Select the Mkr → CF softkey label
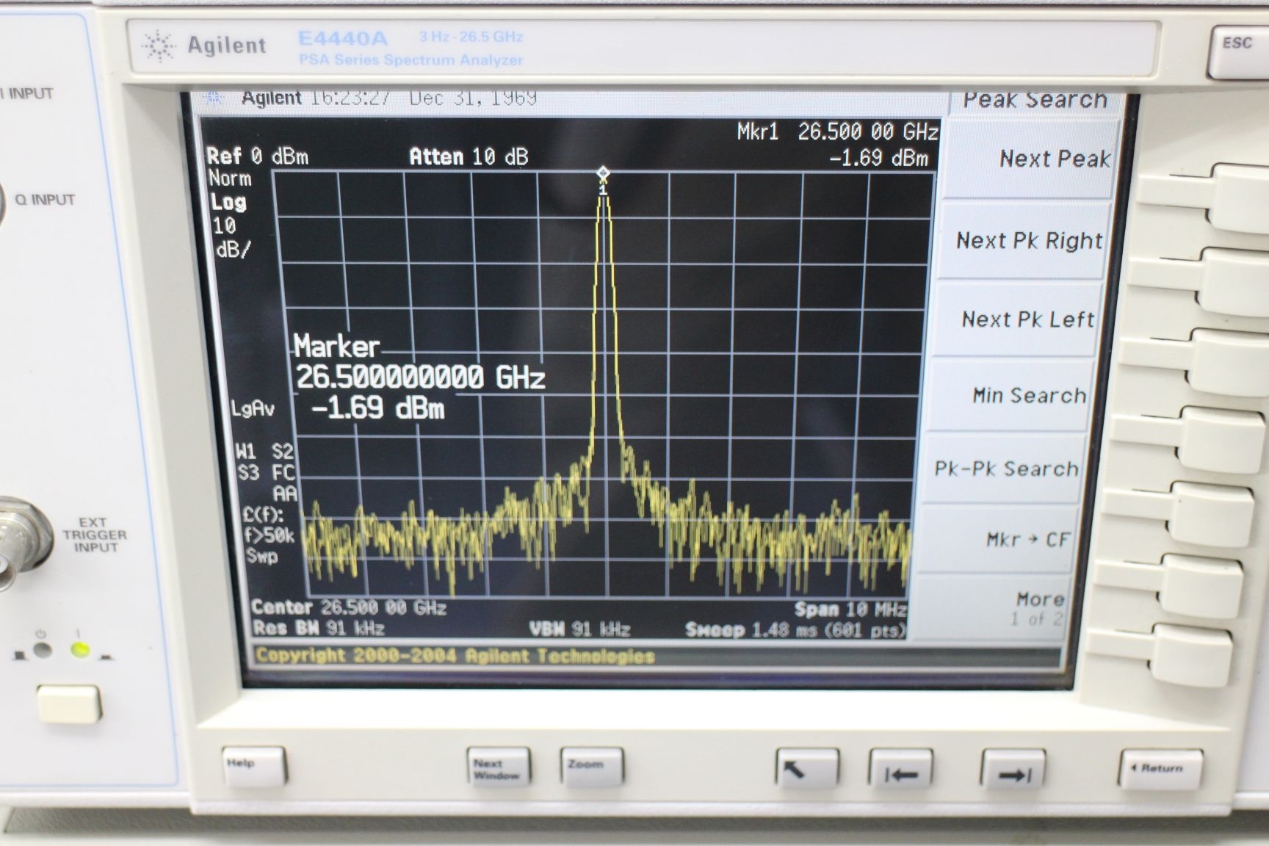1269x846 pixels. [x=1027, y=540]
